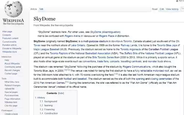
Task: Open Related changes link
Action: click(12, 85)
